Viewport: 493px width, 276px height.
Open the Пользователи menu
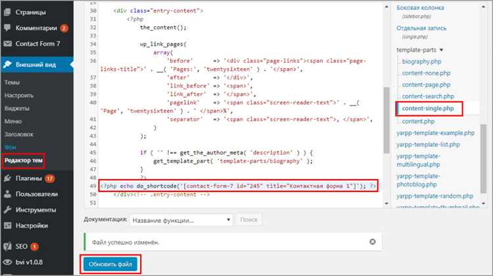pyautogui.click(x=37, y=194)
